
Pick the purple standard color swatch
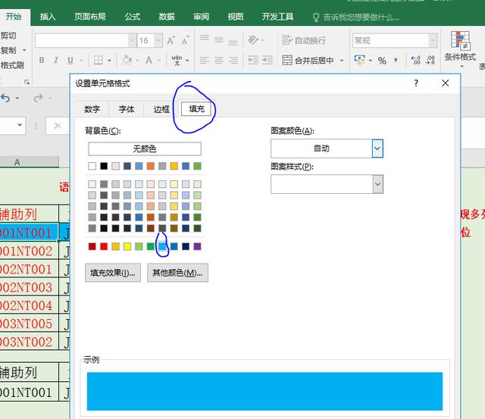tap(197, 246)
